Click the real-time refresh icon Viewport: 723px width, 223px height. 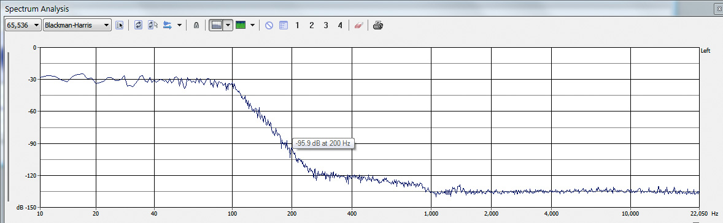[138, 25]
